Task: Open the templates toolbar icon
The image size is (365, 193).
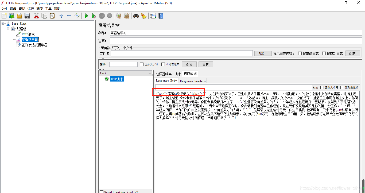Action: coord(11,16)
